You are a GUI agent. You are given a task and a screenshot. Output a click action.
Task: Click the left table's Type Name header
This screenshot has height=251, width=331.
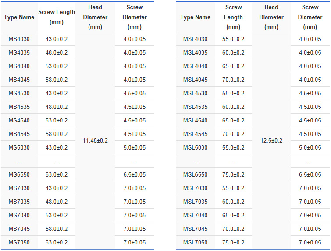pos(19,17)
